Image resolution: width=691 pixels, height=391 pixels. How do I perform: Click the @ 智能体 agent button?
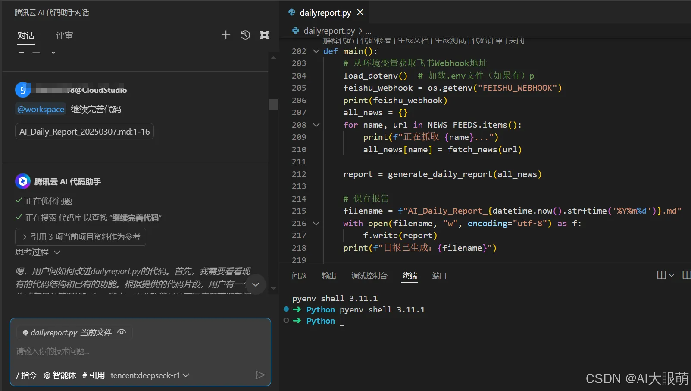coord(60,375)
